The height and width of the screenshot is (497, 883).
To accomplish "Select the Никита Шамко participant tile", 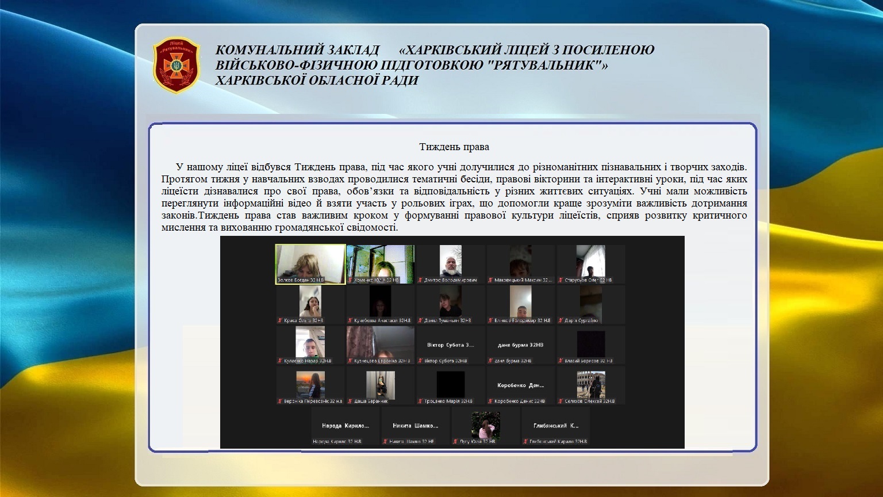I will pos(415,426).
